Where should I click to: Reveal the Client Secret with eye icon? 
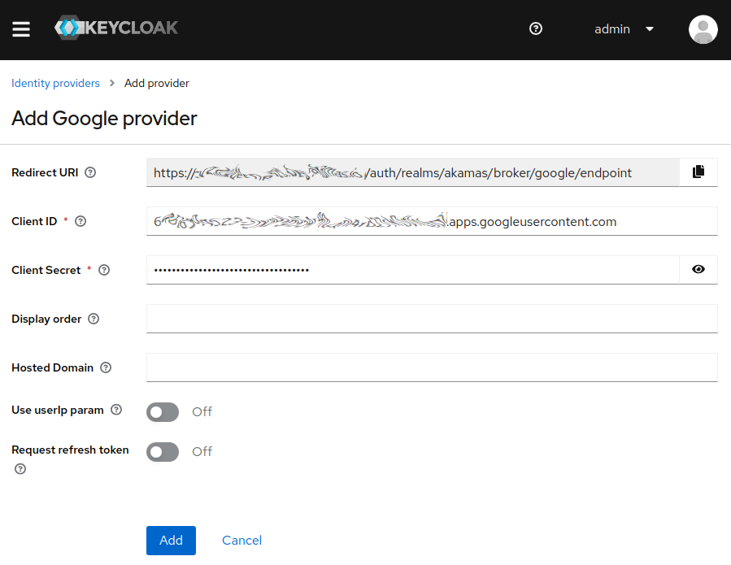698,270
